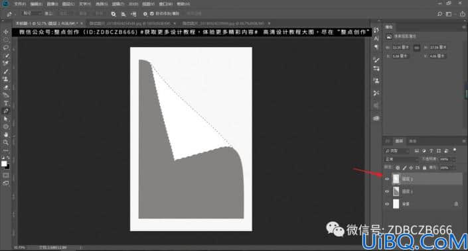Open the share icon at top right
This screenshot has height=251, width=468.
pos(463,14)
